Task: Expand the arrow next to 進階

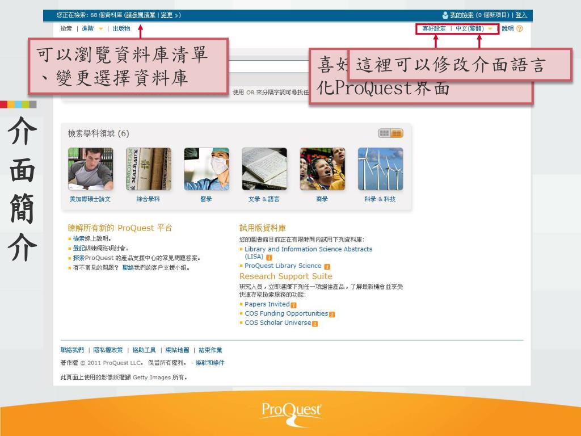Action: click(x=100, y=29)
